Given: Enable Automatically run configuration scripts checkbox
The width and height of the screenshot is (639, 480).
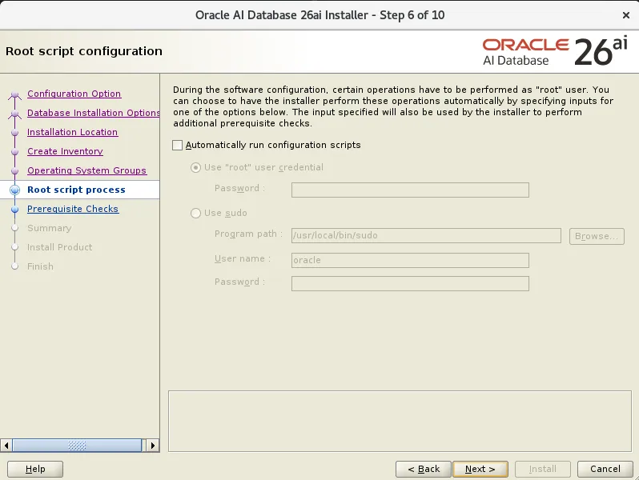Looking at the screenshot, I should point(177,145).
